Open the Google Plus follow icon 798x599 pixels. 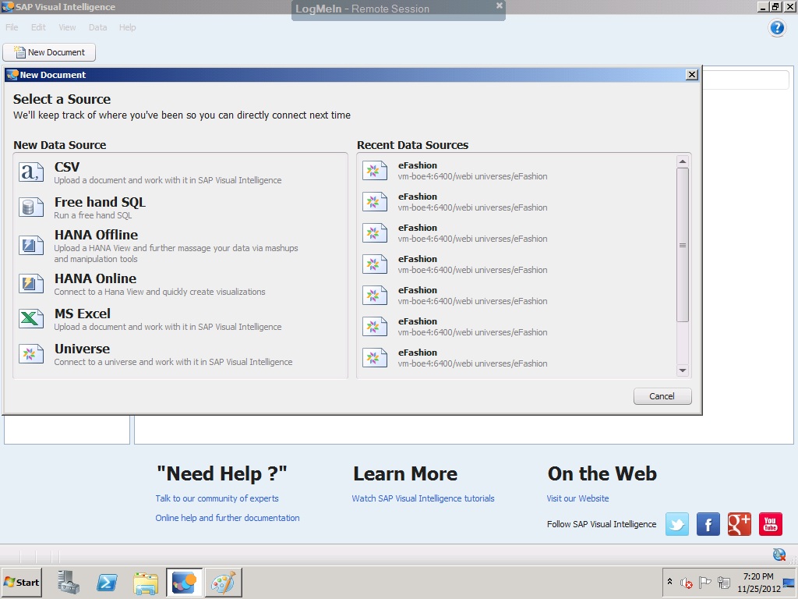point(739,524)
